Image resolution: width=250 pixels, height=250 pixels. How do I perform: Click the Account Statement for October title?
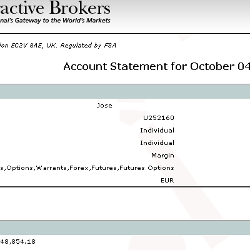point(157,66)
